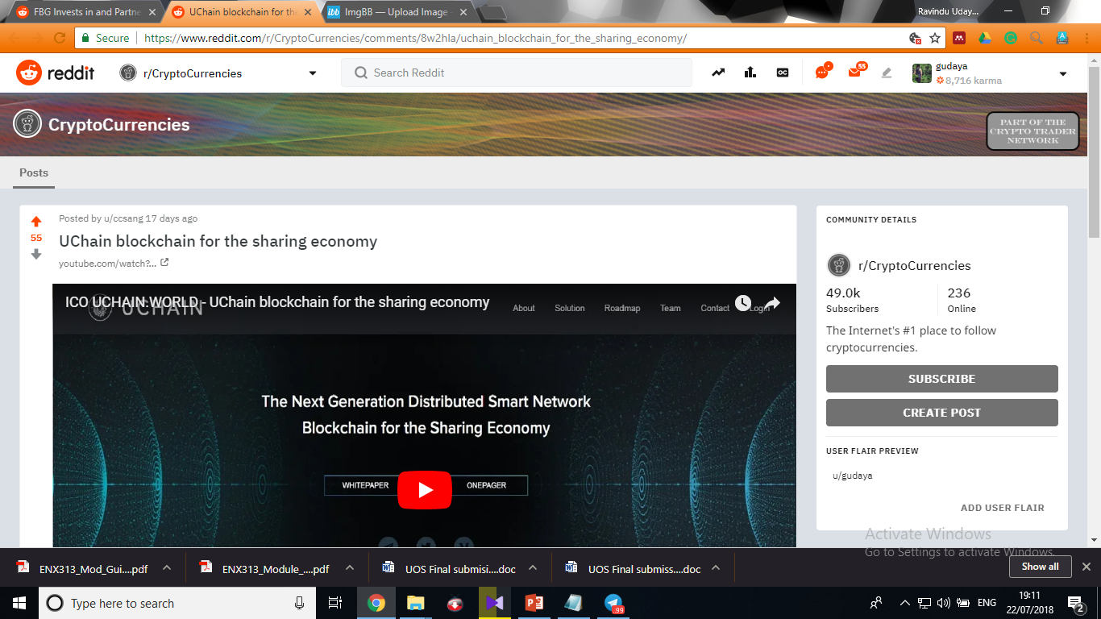
Task: Click the Windows 'Type here to search' box
Action: (176, 603)
